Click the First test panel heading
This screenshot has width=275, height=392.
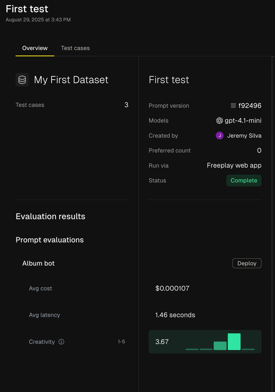pyautogui.click(x=169, y=80)
